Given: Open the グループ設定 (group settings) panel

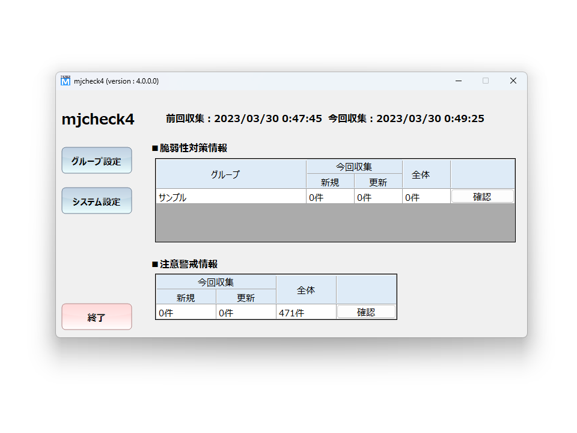Looking at the screenshot, I should coord(96,160).
